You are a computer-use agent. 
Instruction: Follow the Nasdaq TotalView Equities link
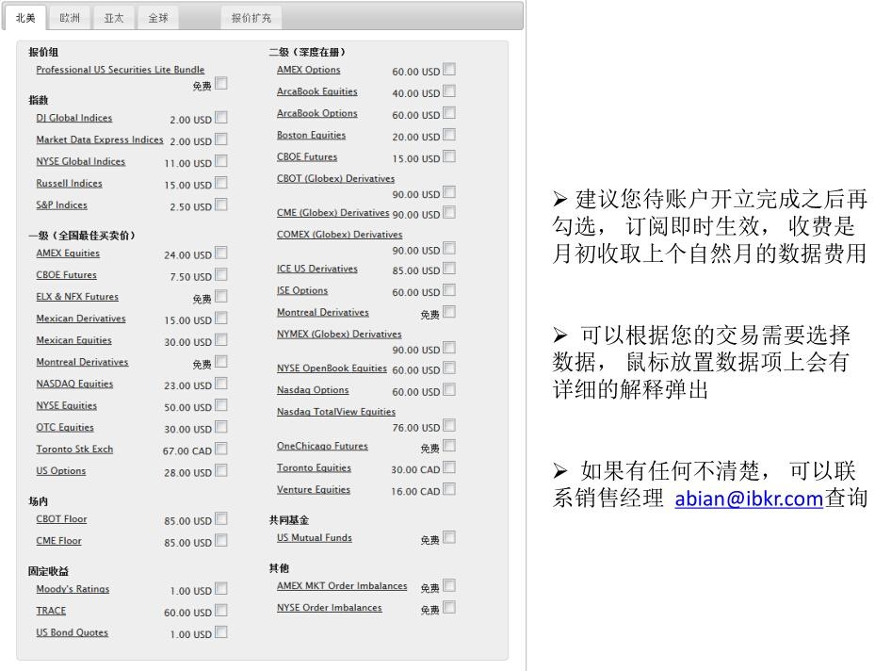coord(336,412)
